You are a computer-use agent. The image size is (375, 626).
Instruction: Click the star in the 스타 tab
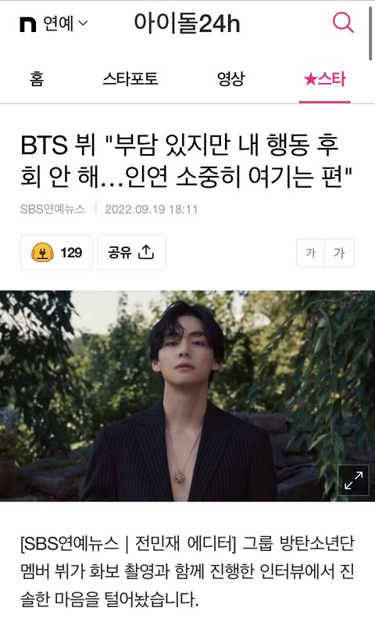(x=309, y=79)
